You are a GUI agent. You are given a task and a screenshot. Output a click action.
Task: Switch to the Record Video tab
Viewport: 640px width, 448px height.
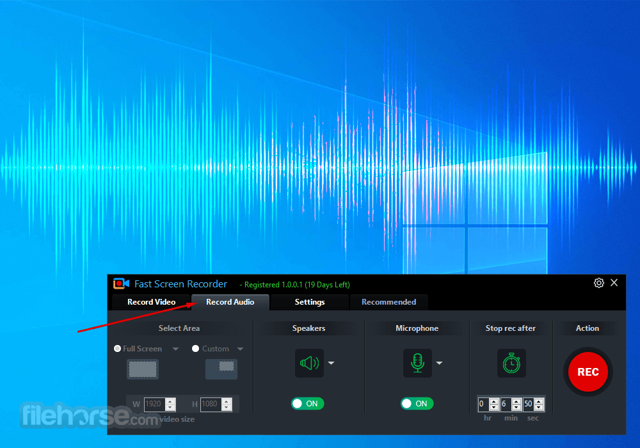tap(152, 302)
